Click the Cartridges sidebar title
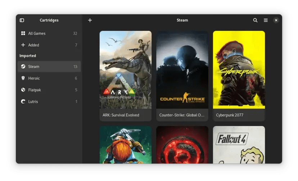The width and height of the screenshot is (298, 181). (x=49, y=20)
